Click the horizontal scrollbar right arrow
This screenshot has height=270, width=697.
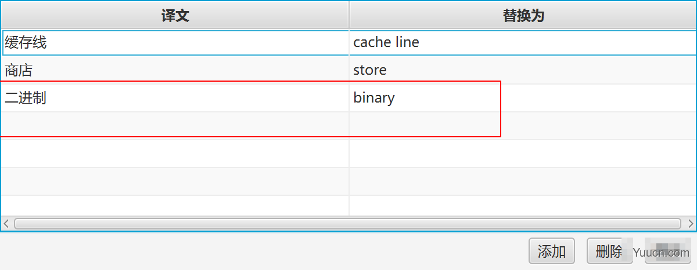click(691, 223)
